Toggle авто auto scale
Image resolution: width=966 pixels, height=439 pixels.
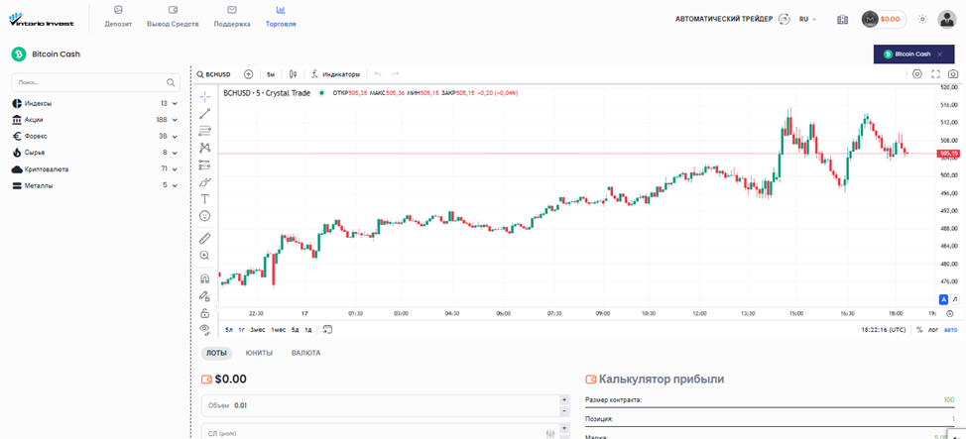pos(951,329)
